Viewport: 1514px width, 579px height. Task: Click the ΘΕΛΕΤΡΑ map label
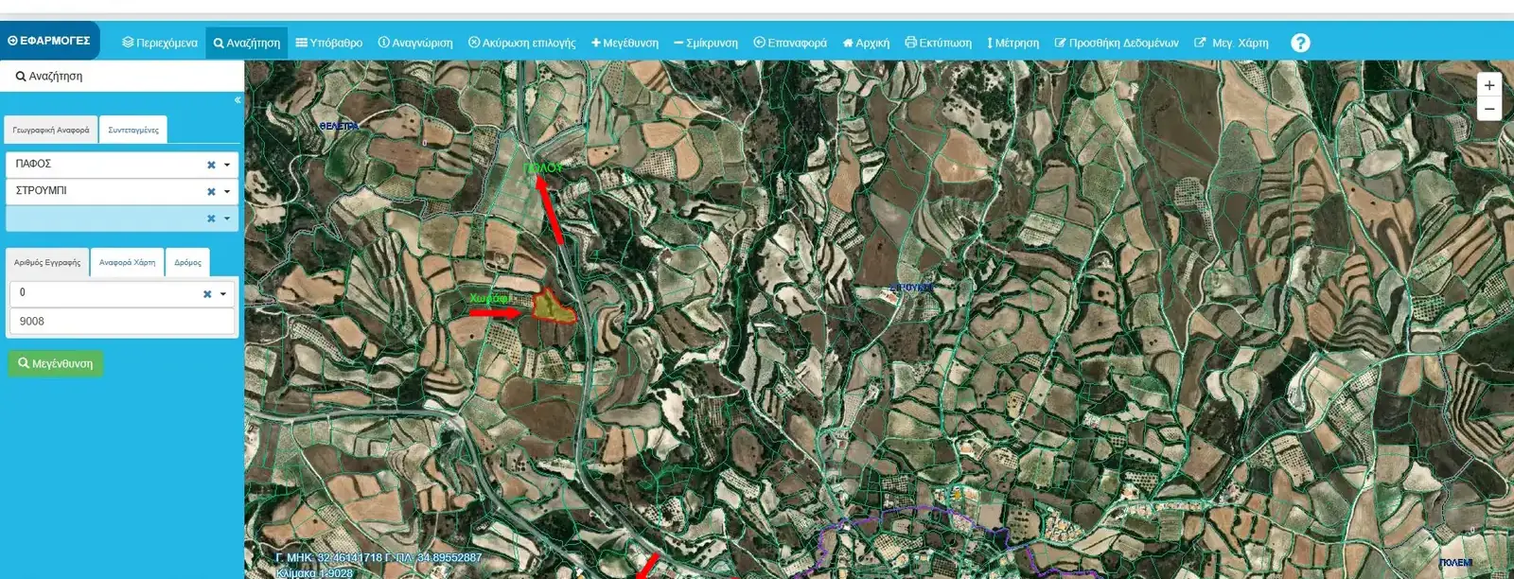pyautogui.click(x=339, y=126)
